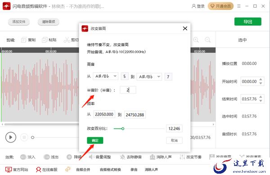Click the frequency from field 22050.000
This screenshot has width=270, height=175.
coord(104,114)
